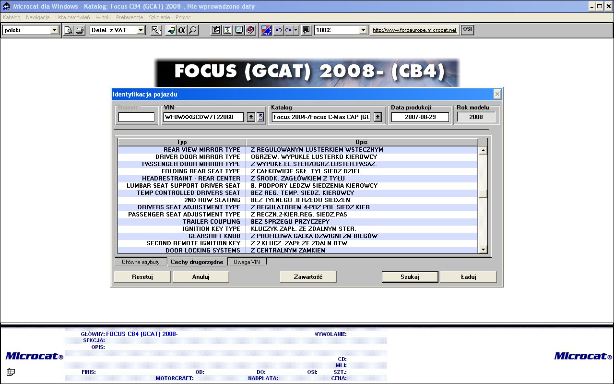
Task: Click the undo arrow icon
Action: (x=278, y=30)
